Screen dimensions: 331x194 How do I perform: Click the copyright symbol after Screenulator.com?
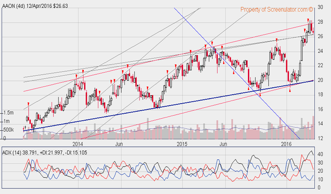pos(311,10)
